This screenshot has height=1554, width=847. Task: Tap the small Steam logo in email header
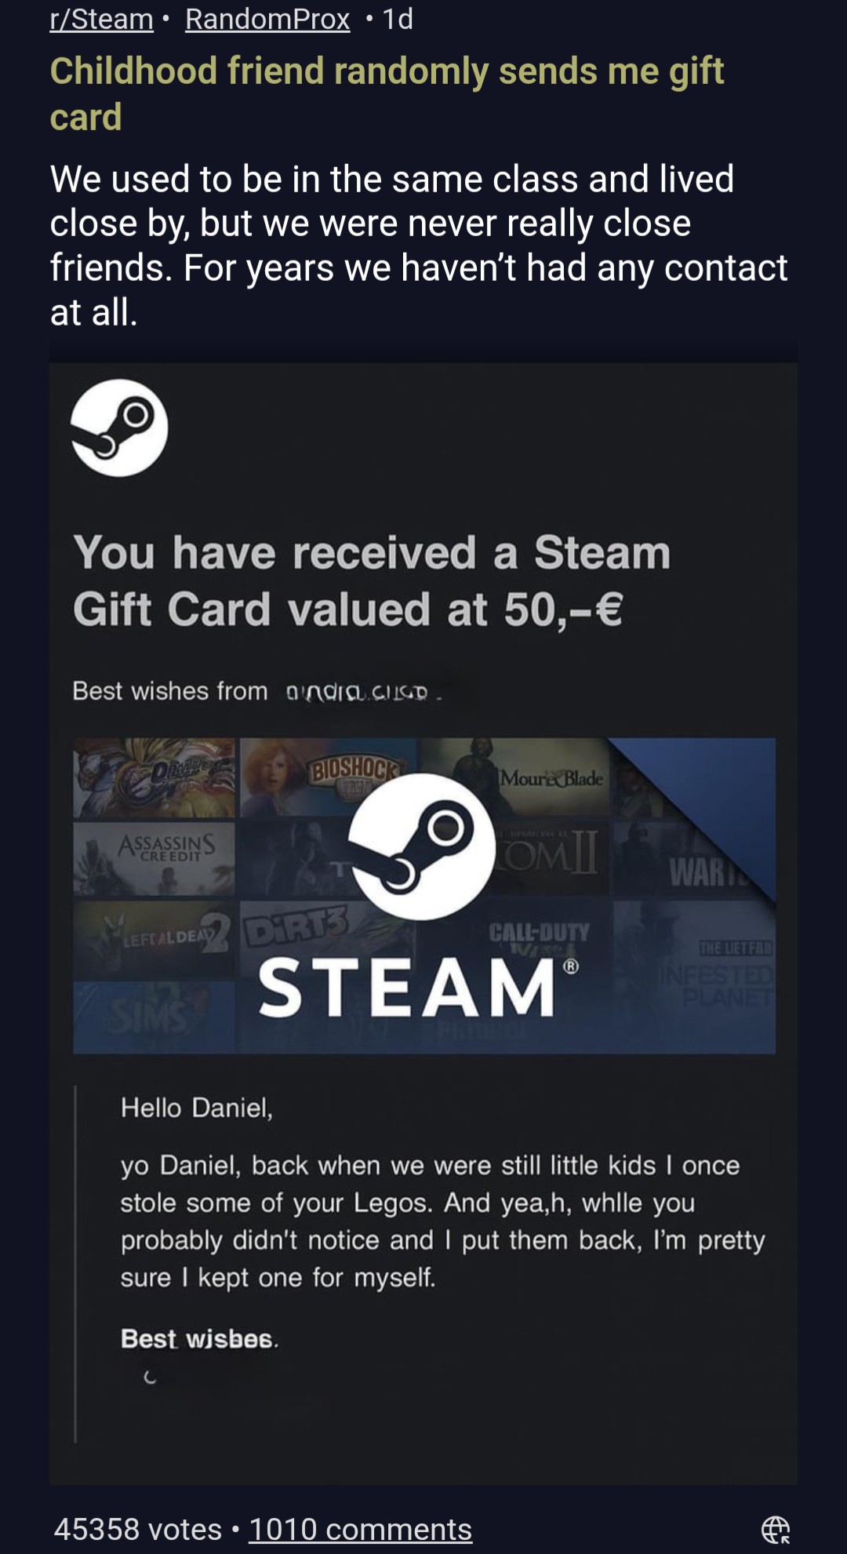[119, 428]
